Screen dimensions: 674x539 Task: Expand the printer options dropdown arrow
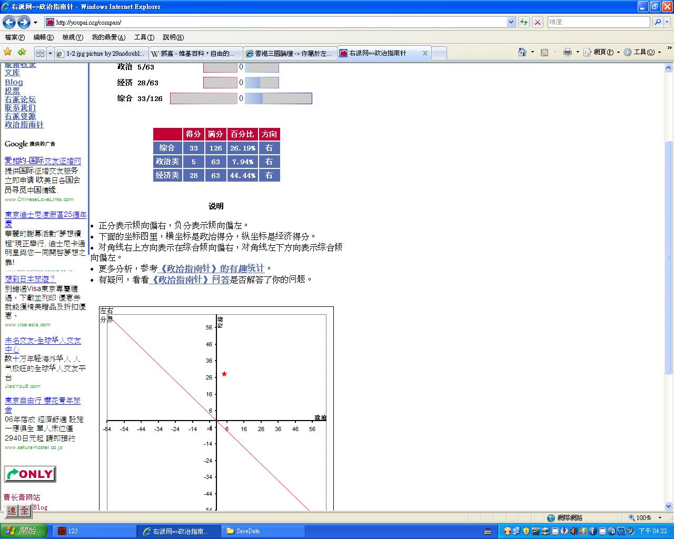(578, 52)
